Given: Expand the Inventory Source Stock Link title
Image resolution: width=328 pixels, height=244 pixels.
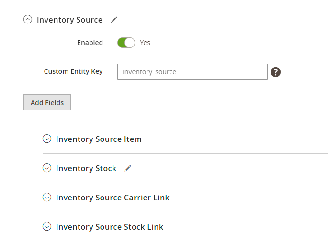Looking at the screenshot, I should click(x=110, y=227).
